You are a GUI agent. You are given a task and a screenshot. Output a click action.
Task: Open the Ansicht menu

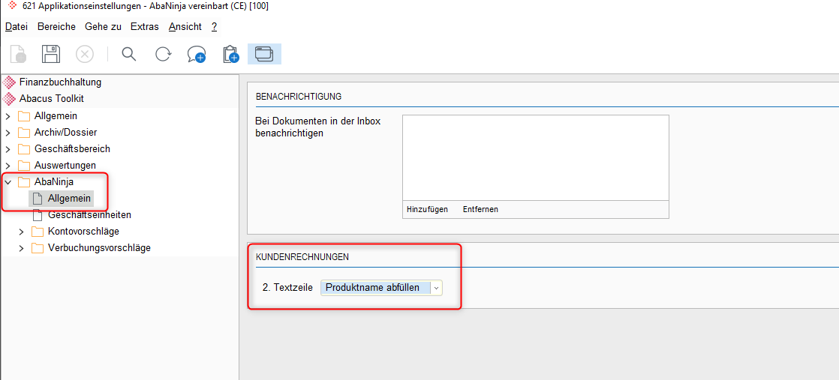[185, 27]
